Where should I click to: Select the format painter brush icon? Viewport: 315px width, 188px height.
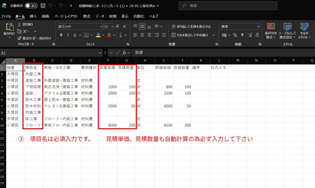tap(19, 38)
